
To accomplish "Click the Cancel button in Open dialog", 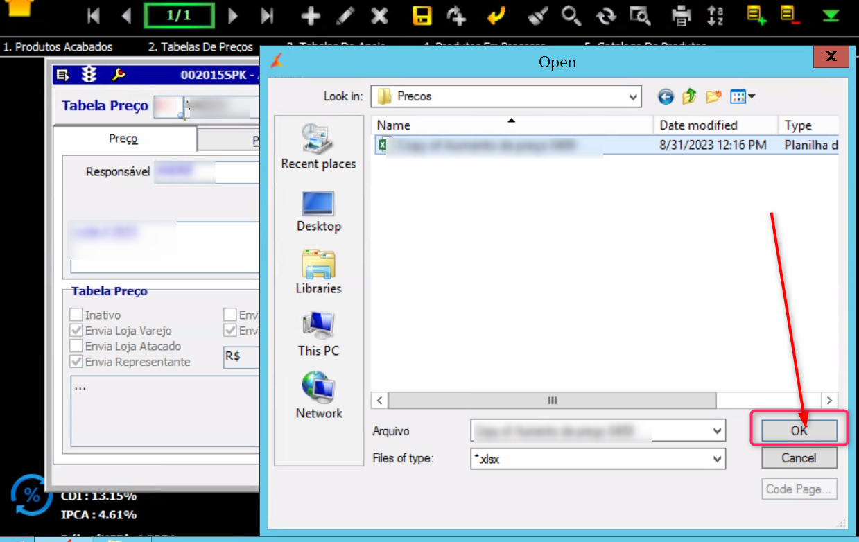I will 799,458.
